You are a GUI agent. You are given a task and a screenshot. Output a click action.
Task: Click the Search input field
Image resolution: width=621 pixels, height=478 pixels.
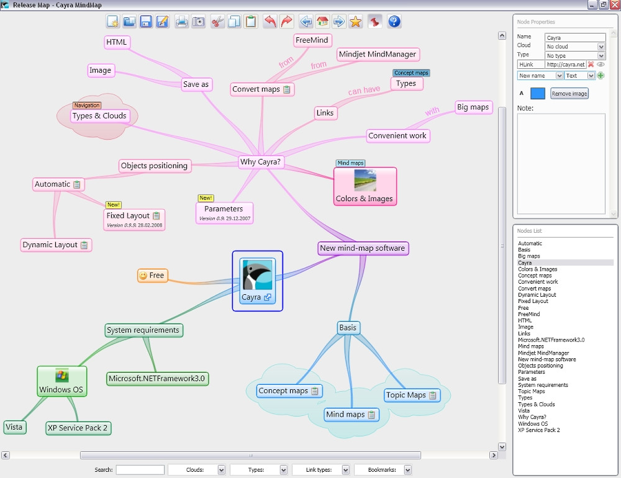pyautogui.click(x=140, y=470)
